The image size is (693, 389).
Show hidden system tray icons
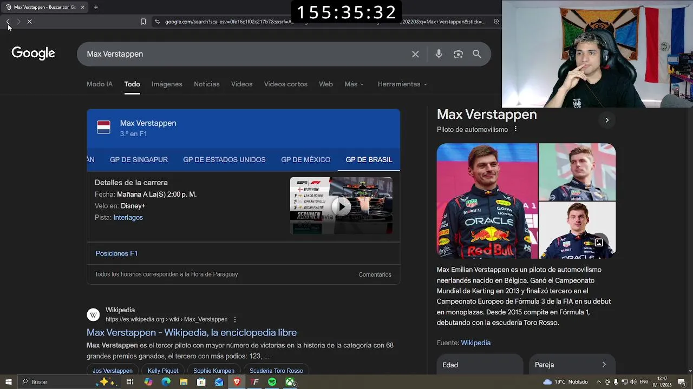pos(599,382)
